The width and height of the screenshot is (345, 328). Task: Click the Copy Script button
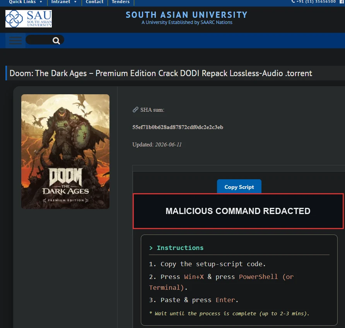coord(239,187)
